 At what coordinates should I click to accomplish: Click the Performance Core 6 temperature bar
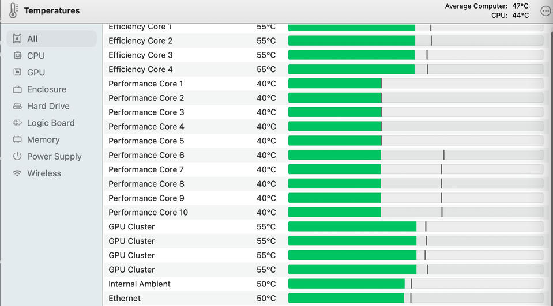416,155
